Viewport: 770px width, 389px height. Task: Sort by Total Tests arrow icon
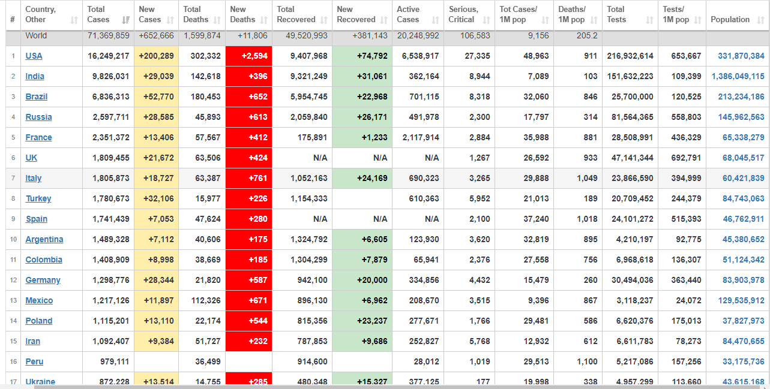(x=650, y=20)
